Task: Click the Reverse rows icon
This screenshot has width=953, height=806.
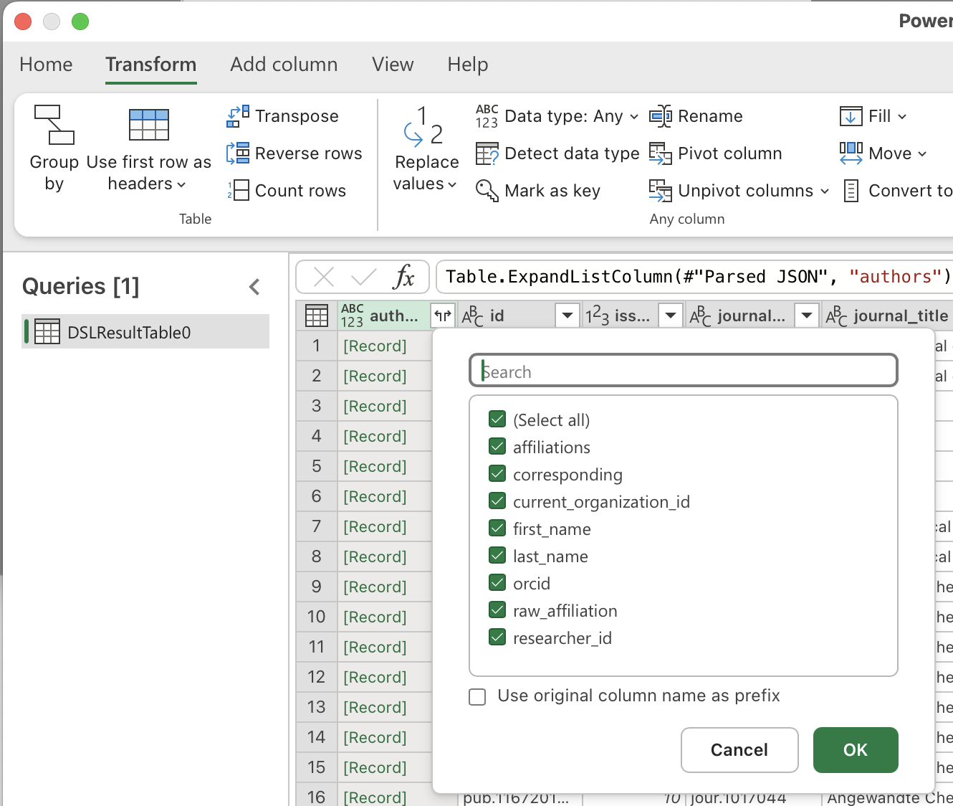Action: point(238,153)
